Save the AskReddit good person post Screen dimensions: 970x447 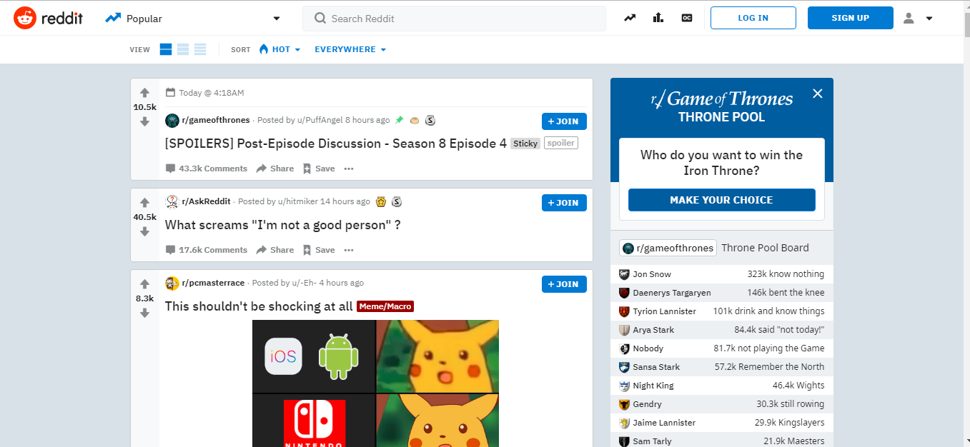[x=319, y=250]
